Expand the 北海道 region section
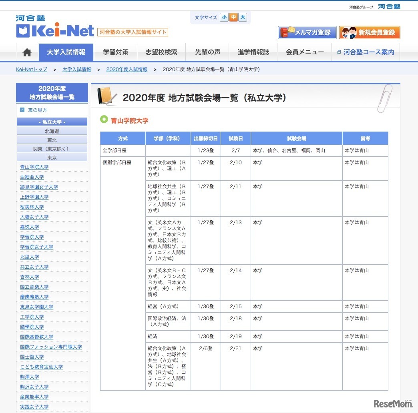The height and width of the screenshot is (413, 418). click(52, 130)
